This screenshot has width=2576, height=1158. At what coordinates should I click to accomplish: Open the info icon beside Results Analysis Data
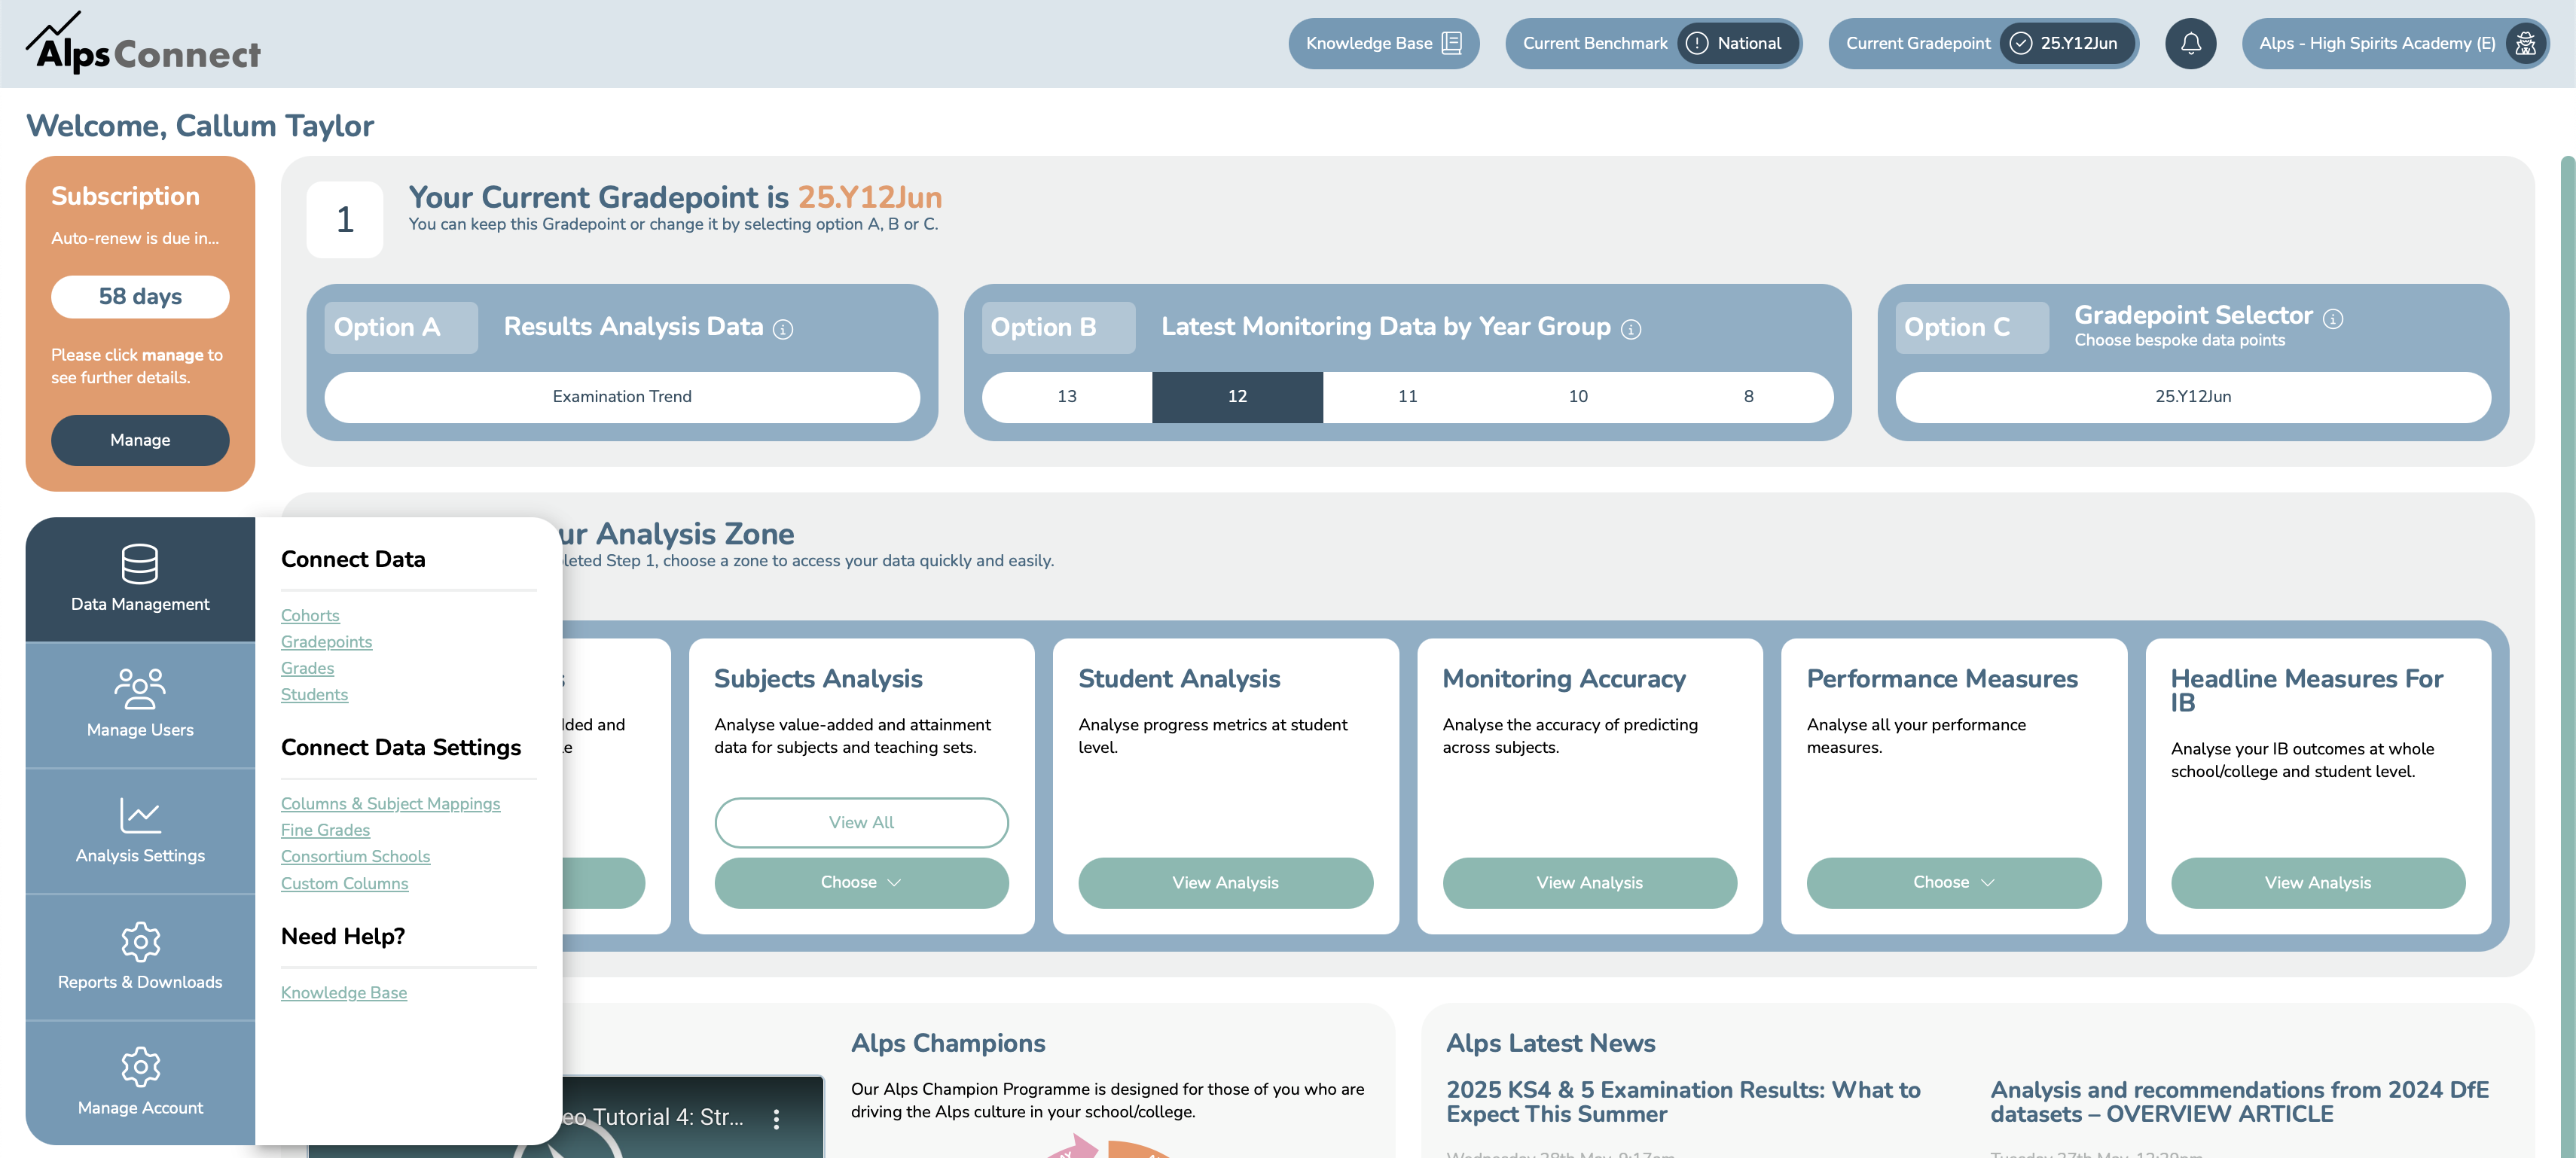pyautogui.click(x=783, y=329)
